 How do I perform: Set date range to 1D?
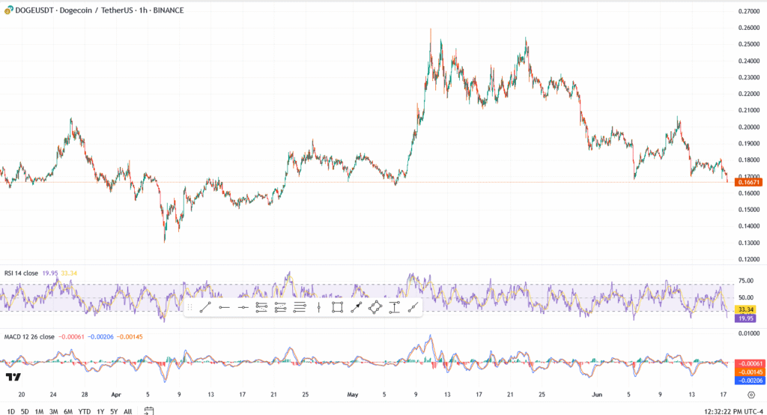click(10, 411)
